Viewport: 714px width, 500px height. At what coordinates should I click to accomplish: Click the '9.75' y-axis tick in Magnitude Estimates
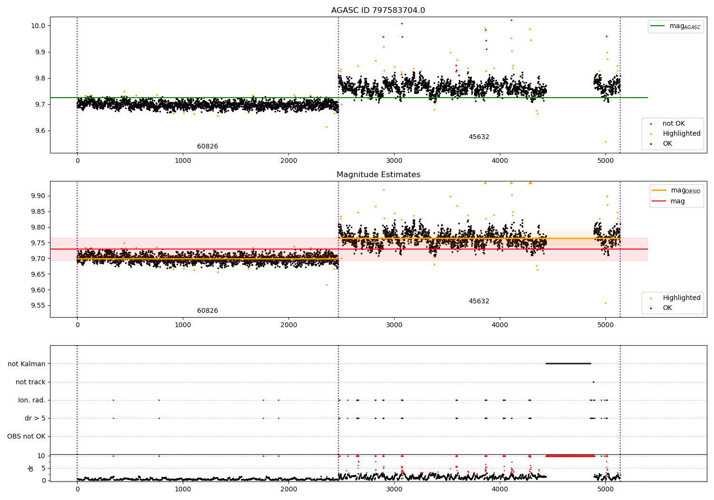coord(39,243)
